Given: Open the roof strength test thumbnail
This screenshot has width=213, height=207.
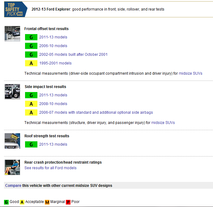Looking at the screenshot, I should 12,141.
